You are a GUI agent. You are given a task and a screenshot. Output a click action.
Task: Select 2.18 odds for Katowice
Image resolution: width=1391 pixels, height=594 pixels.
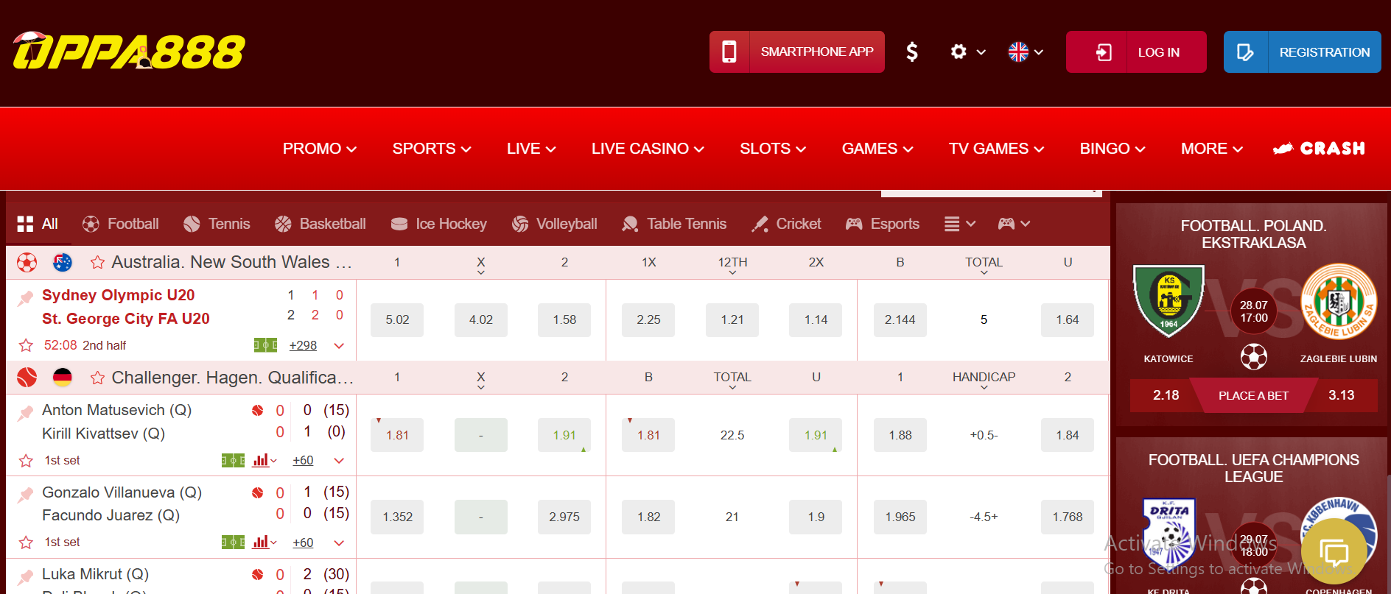[1166, 395]
